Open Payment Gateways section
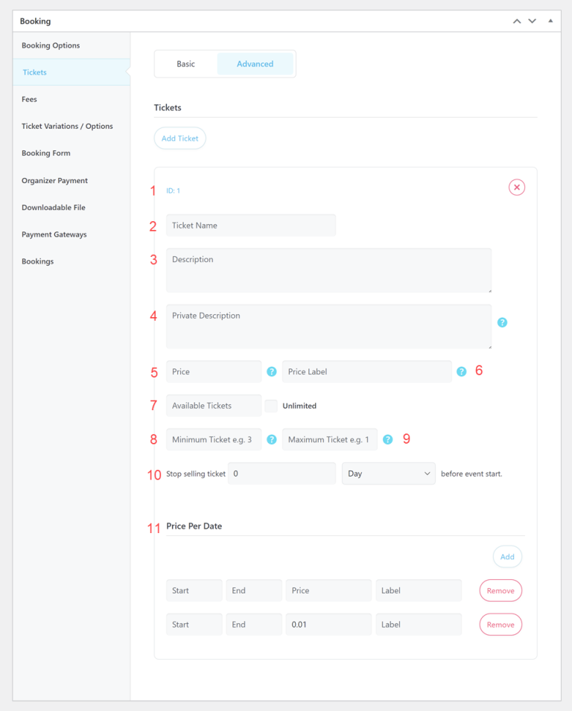This screenshot has width=572, height=711. point(71,235)
